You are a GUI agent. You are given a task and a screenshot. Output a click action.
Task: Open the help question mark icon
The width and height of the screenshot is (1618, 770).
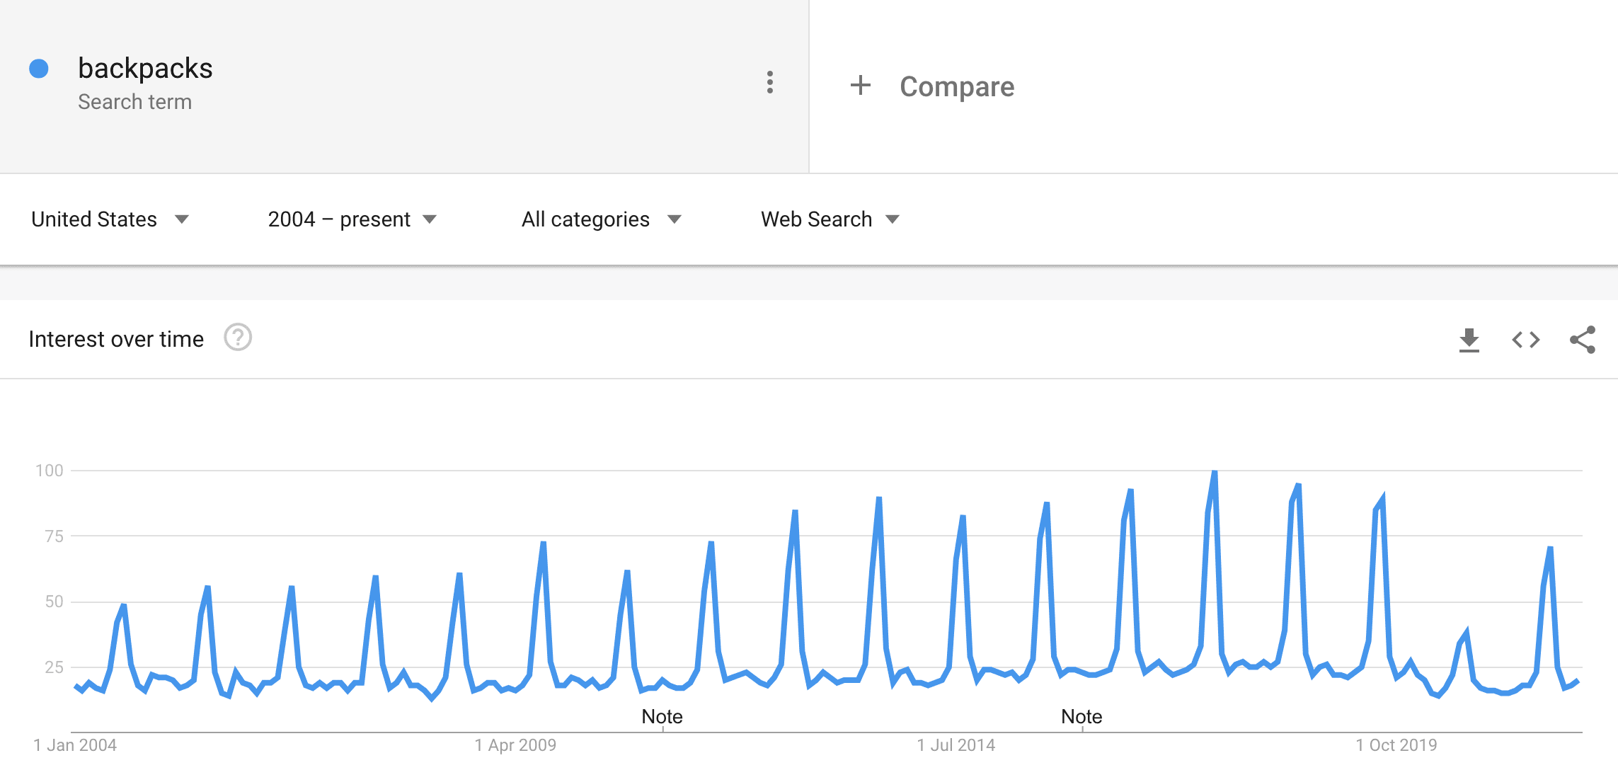pos(238,338)
